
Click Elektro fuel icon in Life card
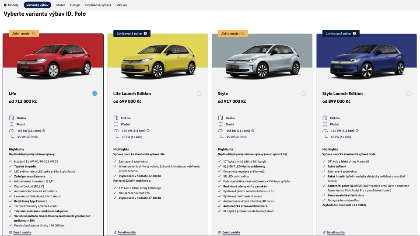[11, 118]
